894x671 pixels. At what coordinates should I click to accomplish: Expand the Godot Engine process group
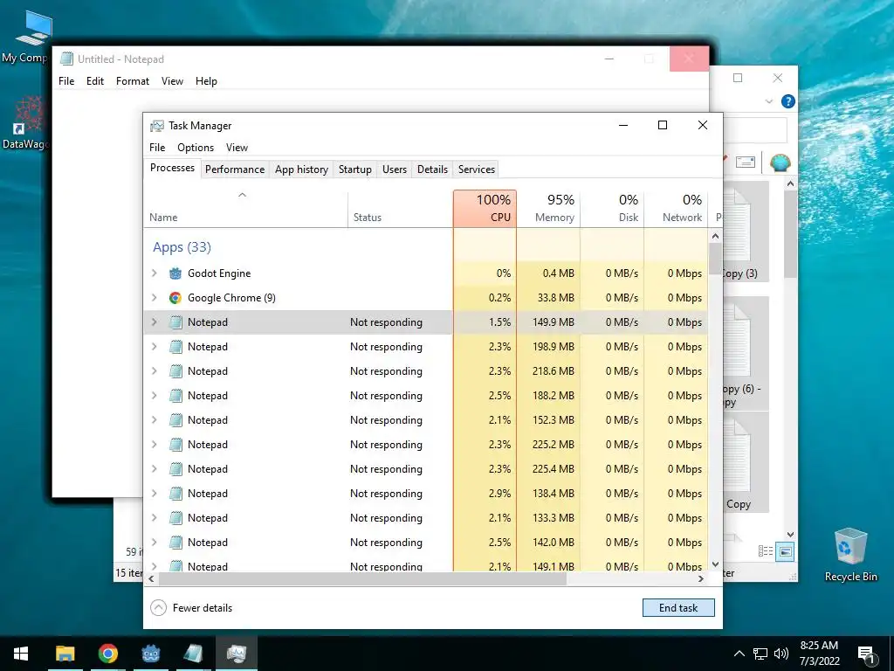tap(154, 273)
